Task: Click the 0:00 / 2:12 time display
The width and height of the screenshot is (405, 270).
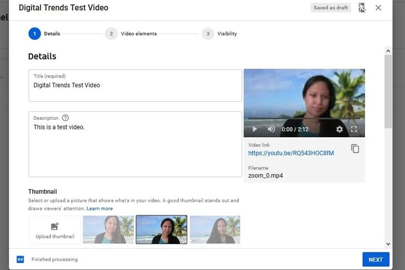Action: pyautogui.click(x=295, y=129)
